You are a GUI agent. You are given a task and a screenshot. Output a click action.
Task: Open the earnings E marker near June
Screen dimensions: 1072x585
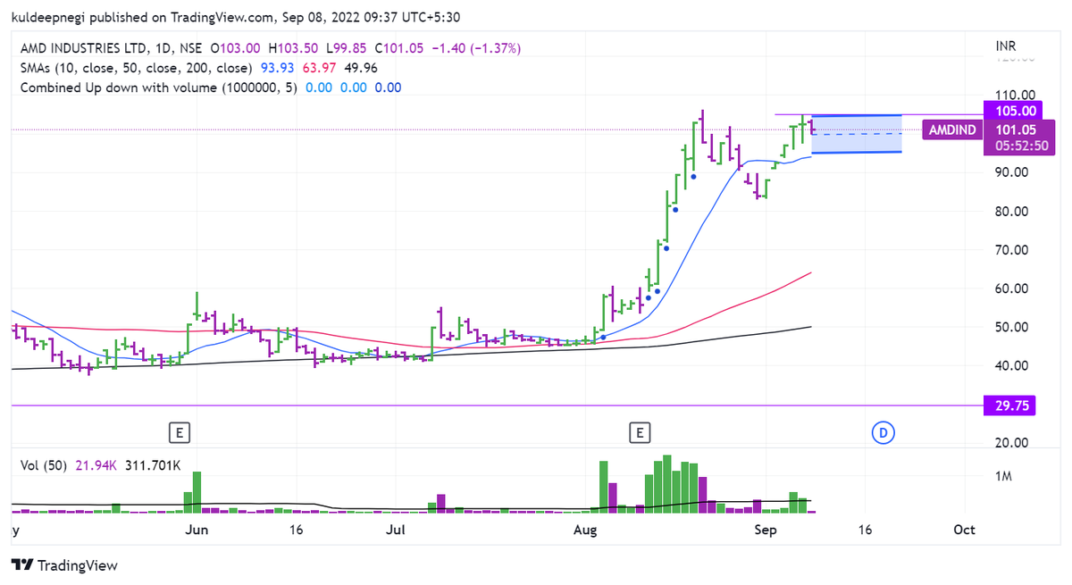[x=180, y=433]
